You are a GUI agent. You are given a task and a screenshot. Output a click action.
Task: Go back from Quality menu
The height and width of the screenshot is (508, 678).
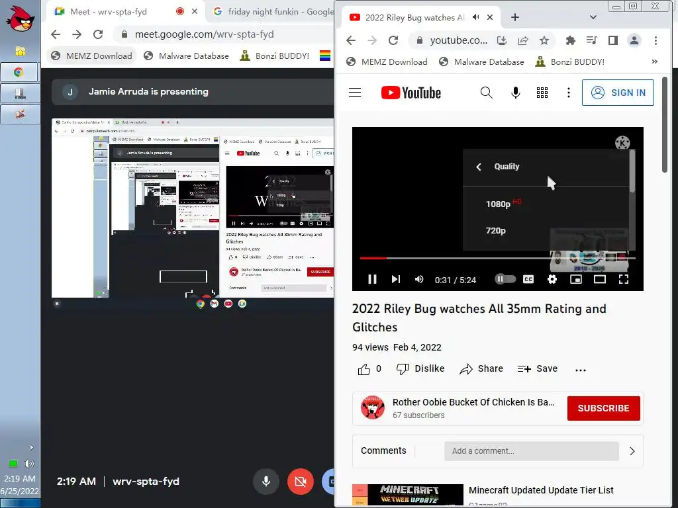coord(479,167)
